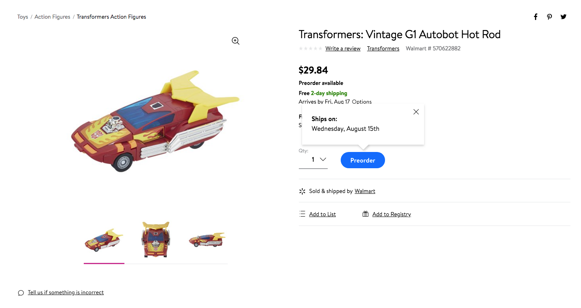The width and height of the screenshot is (581, 308).
Task: Click the Walmart spark icon
Action: (302, 191)
